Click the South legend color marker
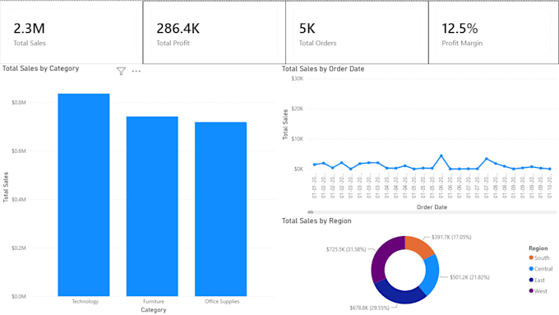Screen dimensions: 559x315 (x=531, y=257)
